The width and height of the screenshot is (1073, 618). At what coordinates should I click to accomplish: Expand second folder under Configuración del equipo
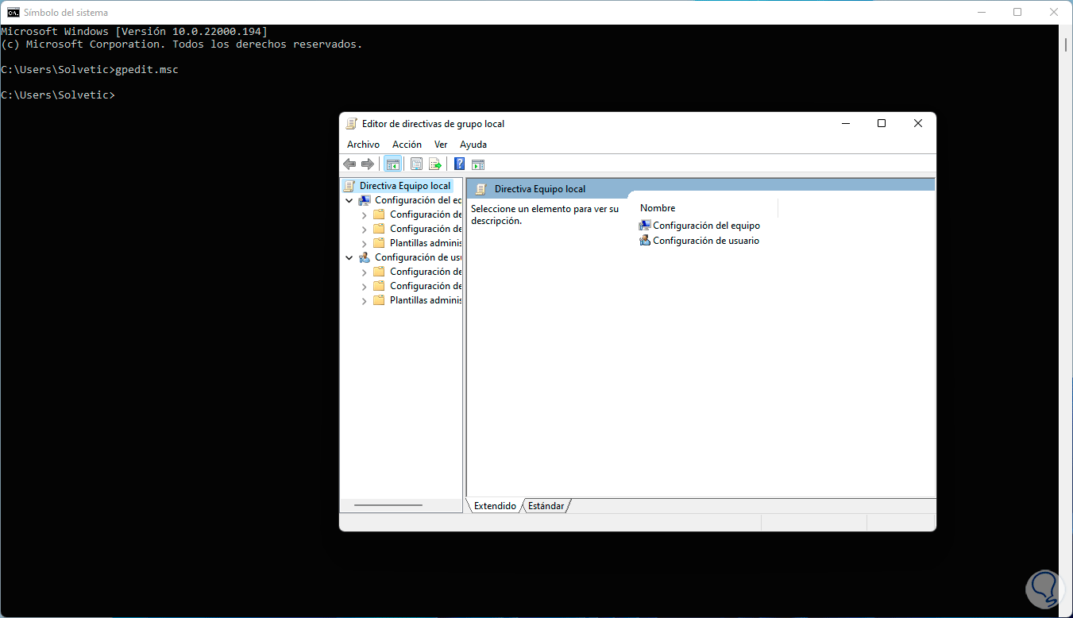(365, 229)
